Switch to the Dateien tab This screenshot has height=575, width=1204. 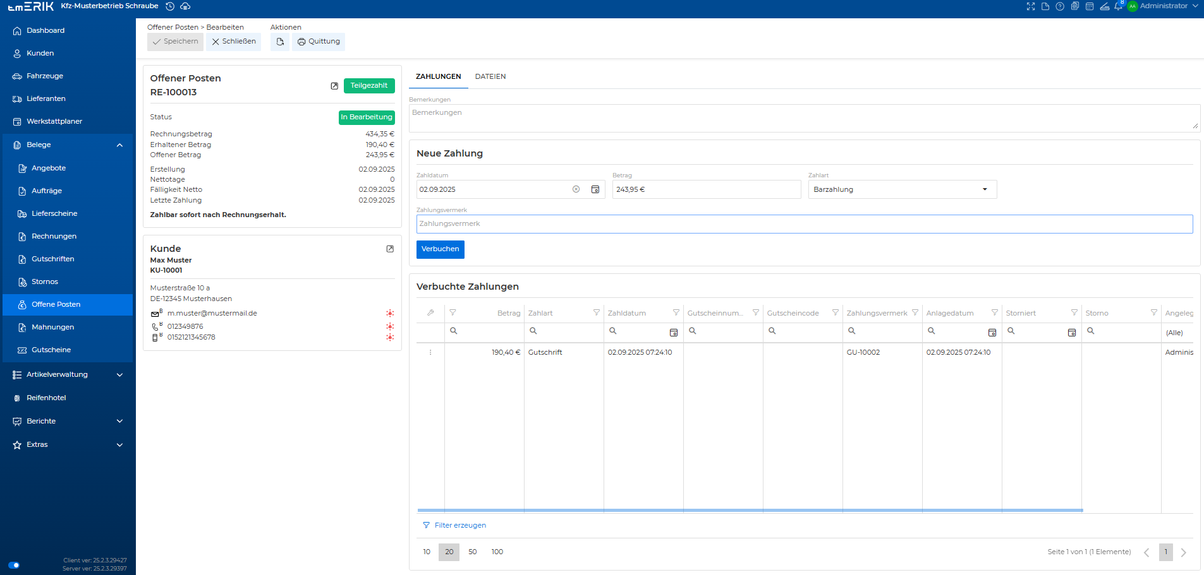490,76
